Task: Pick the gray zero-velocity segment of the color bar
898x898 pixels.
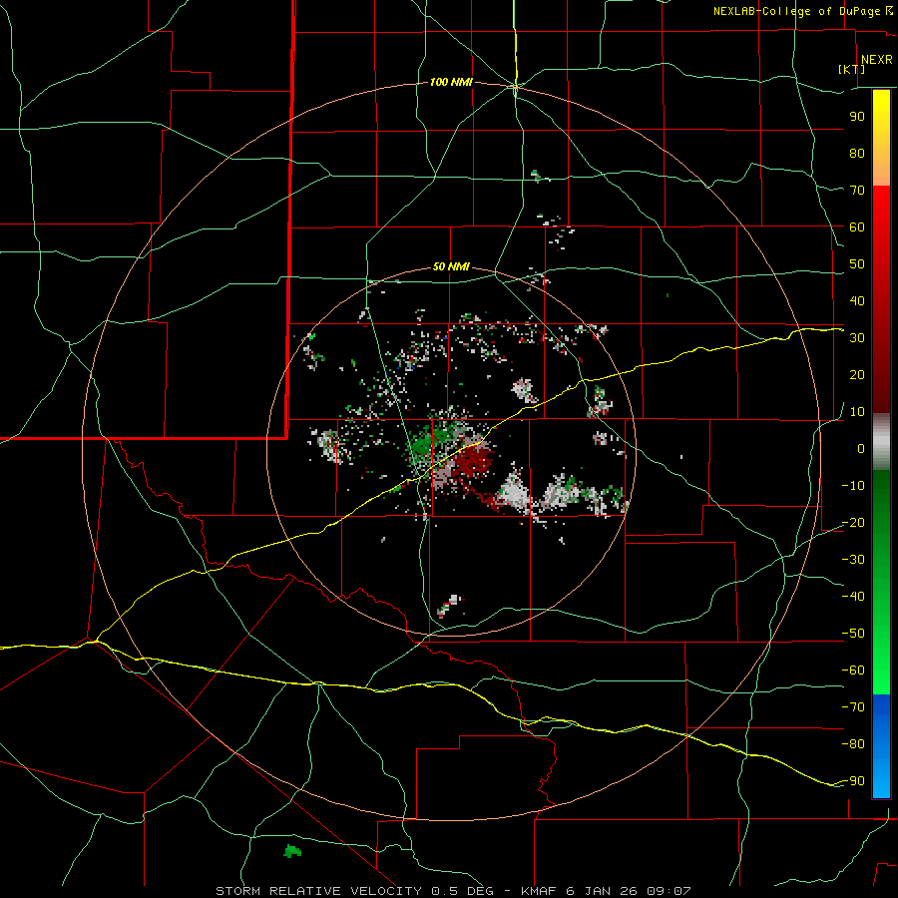Action: [881, 442]
